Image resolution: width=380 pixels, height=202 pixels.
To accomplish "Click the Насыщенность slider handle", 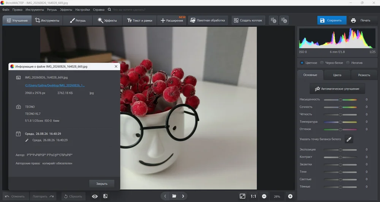I will point(340,100).
